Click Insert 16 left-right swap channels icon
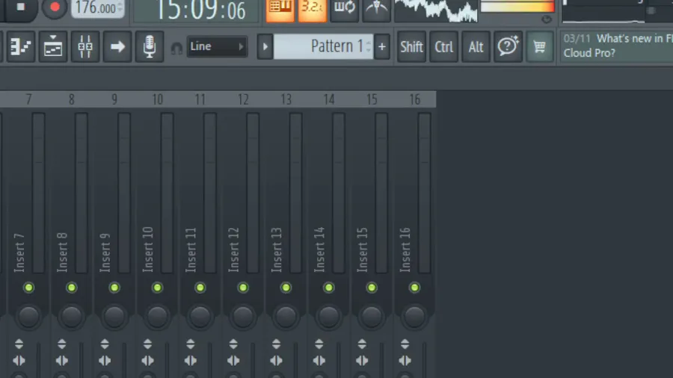 click(405, 361)
